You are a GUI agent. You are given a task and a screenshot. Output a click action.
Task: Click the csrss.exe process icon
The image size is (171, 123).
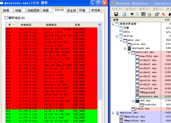tap(129, 44)
